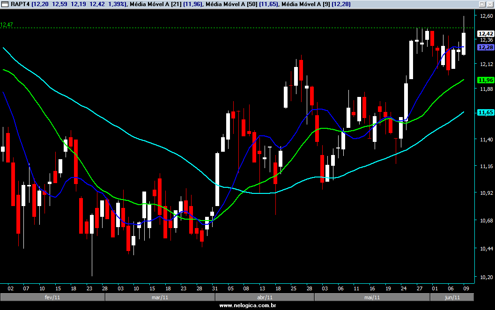The image size is (495, 310).
Task: Click the 07 date label on time axis
Action: pyautogui.click(x=26, y=288)
